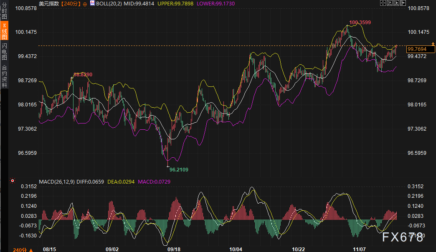
Task: Click the 99.7694 current price tag
Action: coord(416,49)
